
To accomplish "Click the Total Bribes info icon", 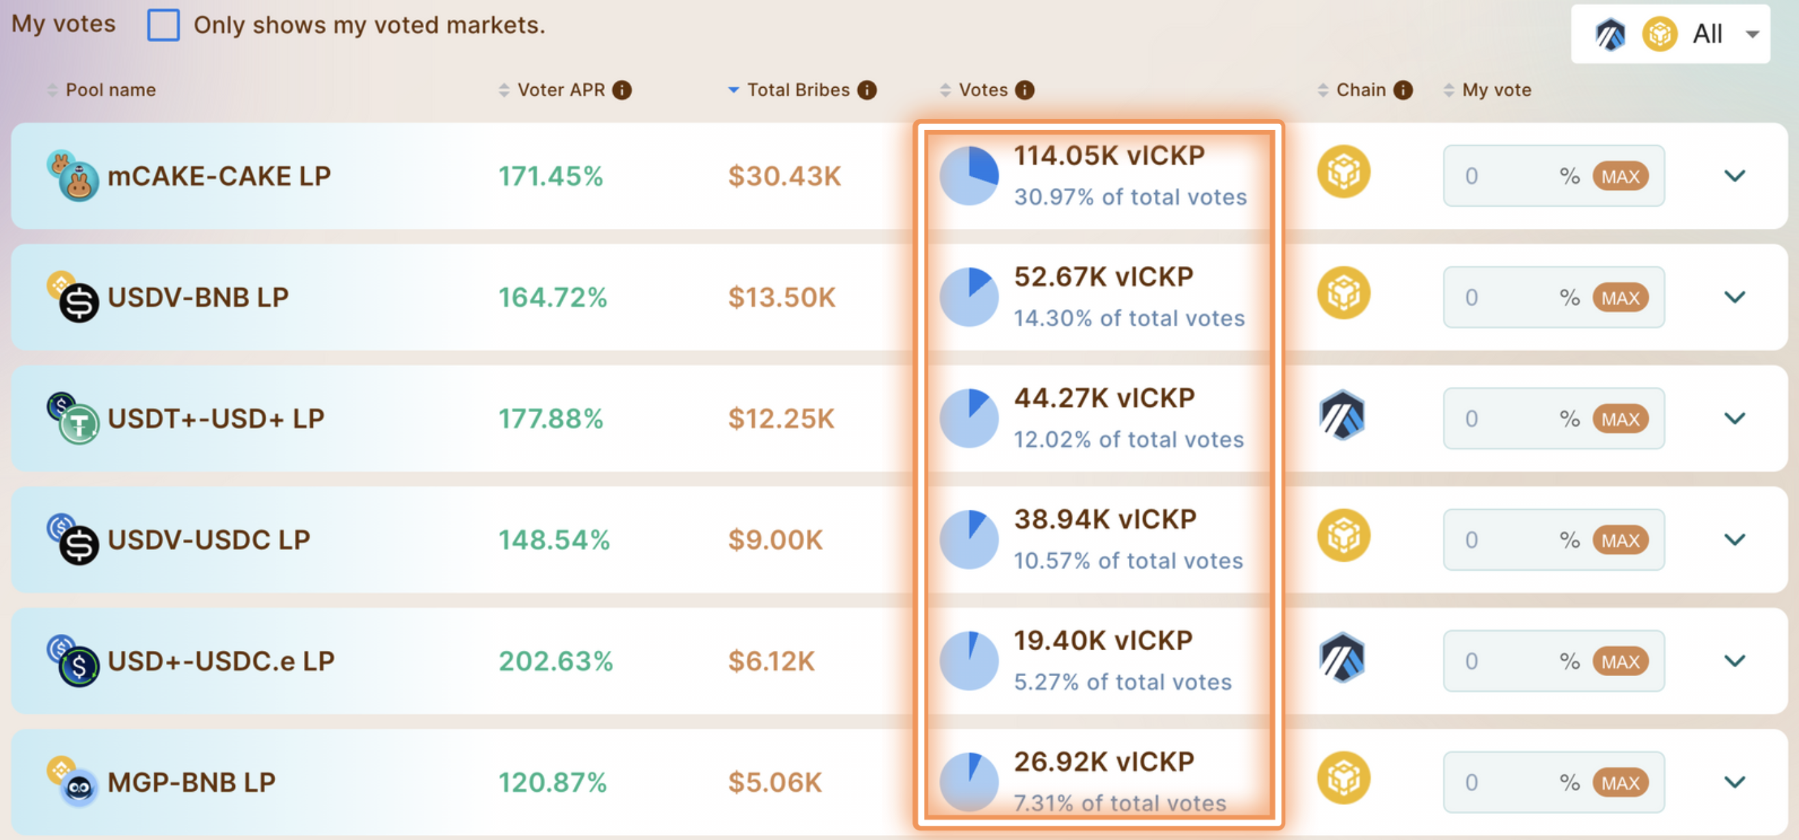I will point(867,90).
